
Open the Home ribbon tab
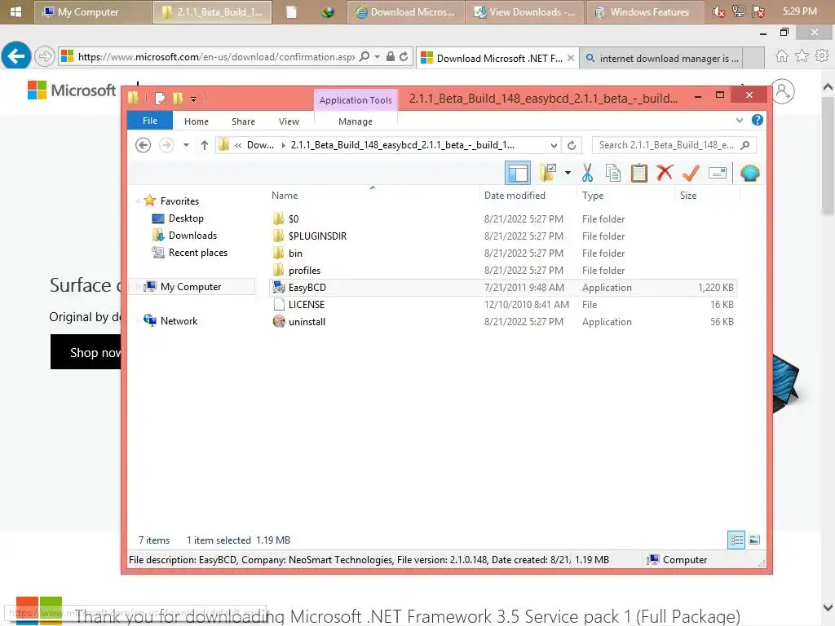pyautogui.click(x=197, y=121)
